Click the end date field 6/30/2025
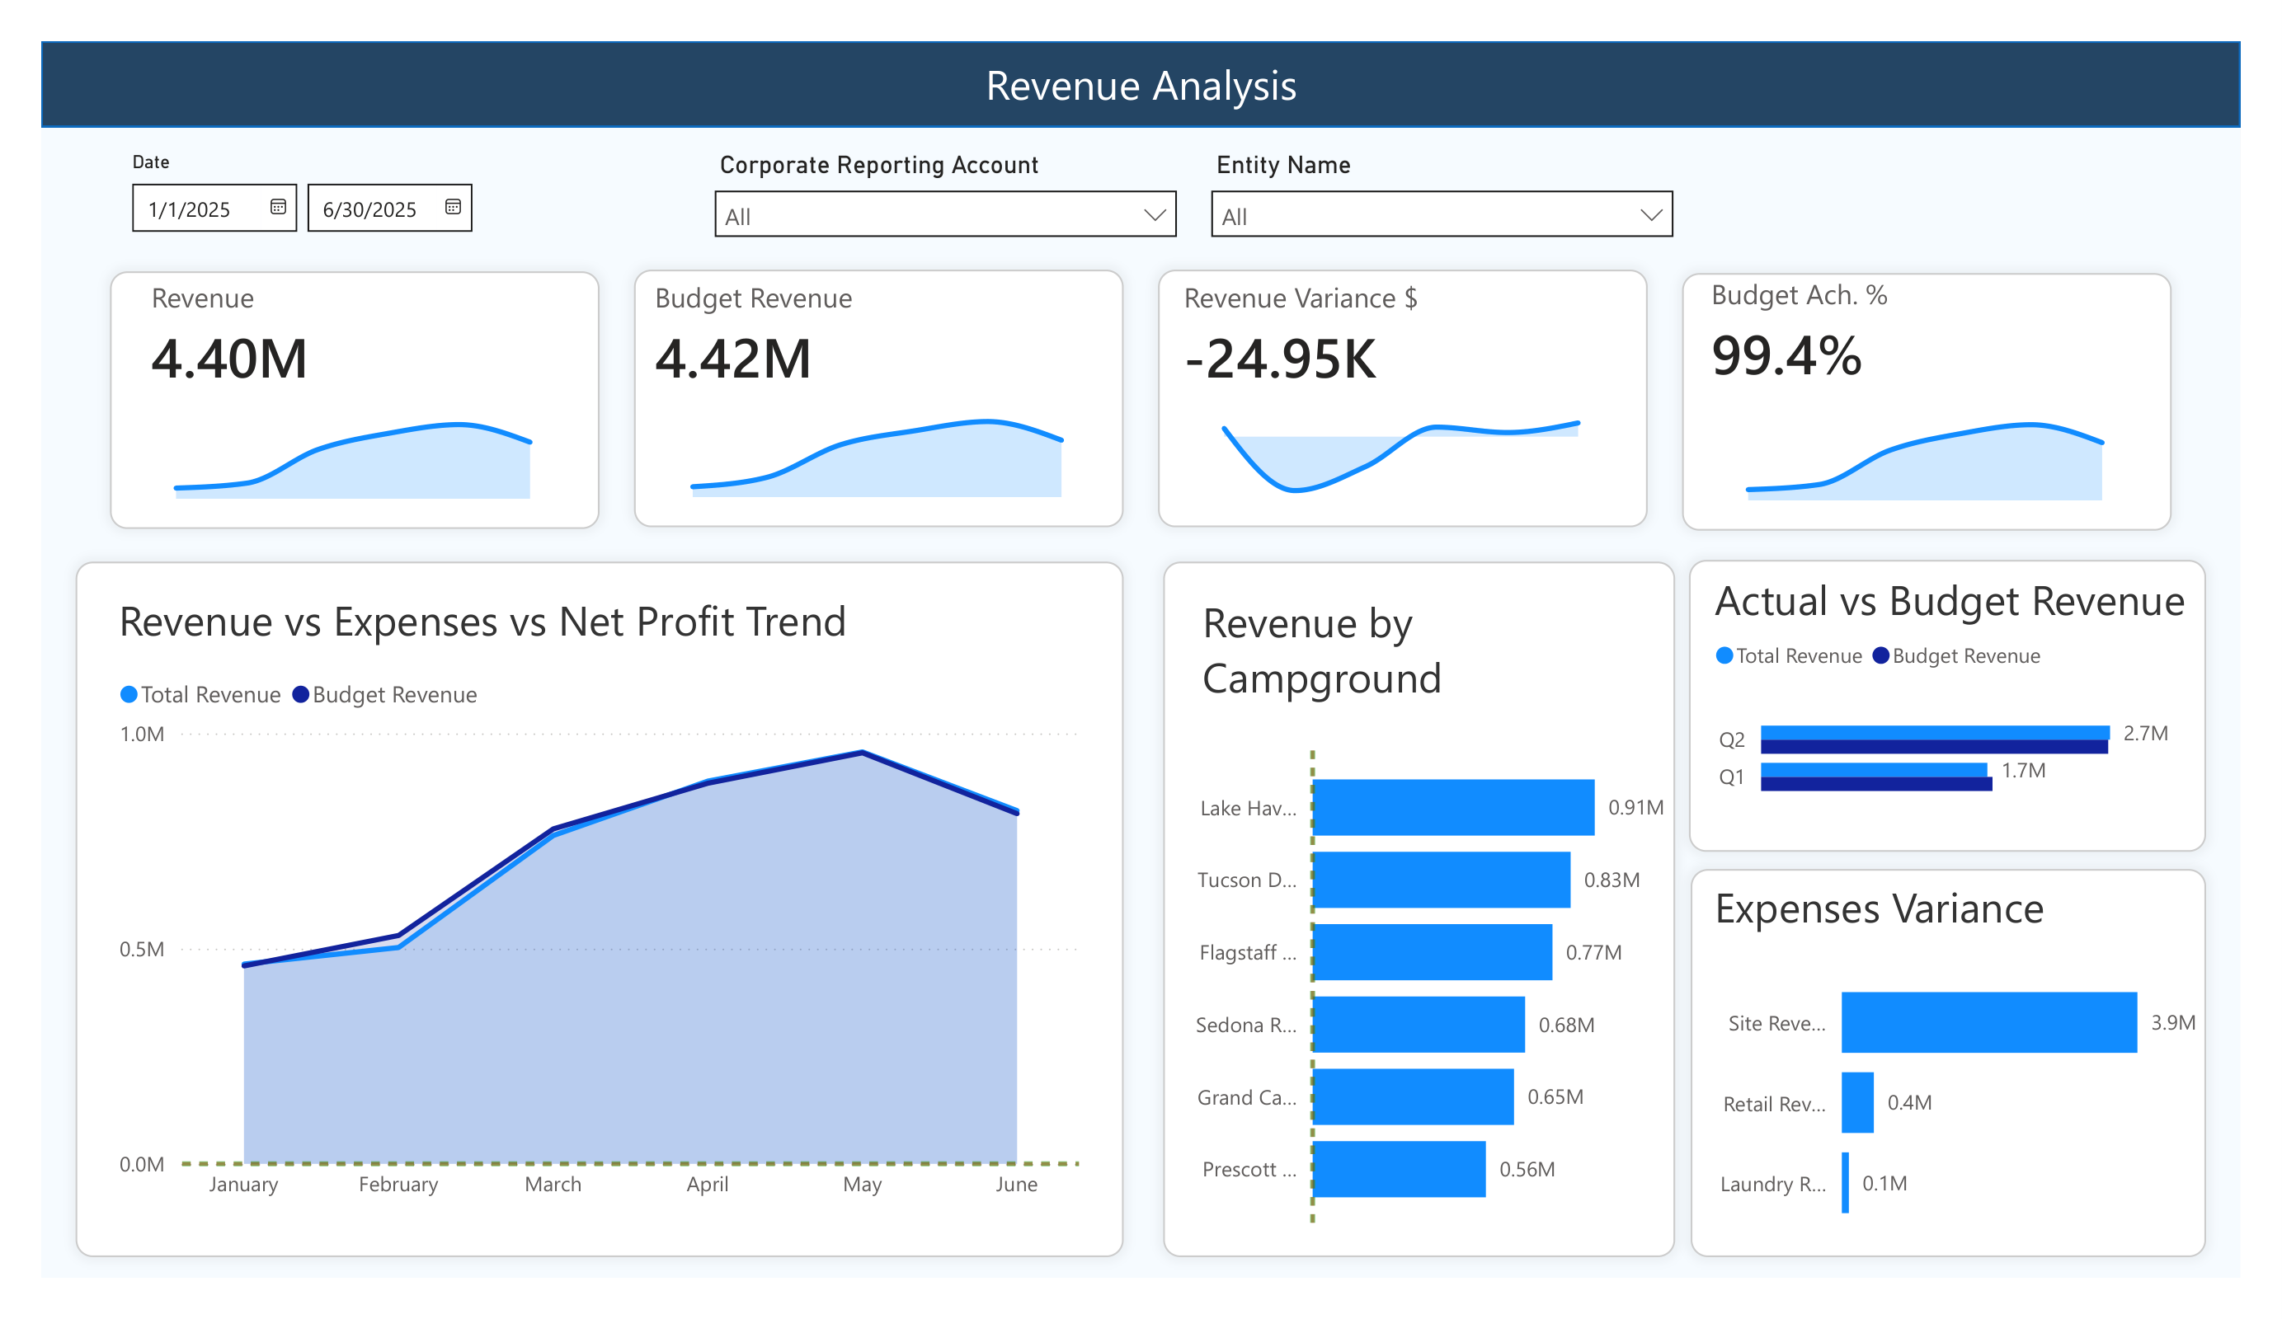Viewport: 2282px width, 1319px height. click(x=389, y=209)
